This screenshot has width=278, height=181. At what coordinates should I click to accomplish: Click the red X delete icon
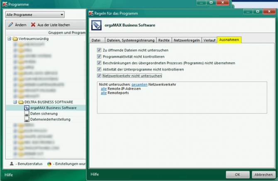pyautogui.click(x=33, y=25)
